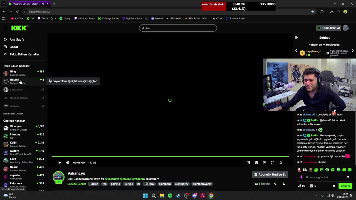Show previous weekly top gifter
This screenshot has width=356, height=200.
pos(296,51)
